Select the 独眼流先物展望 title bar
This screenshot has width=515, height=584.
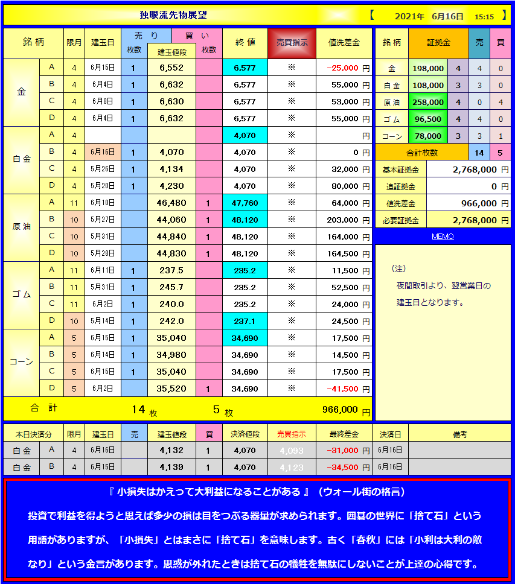(173, 15)
